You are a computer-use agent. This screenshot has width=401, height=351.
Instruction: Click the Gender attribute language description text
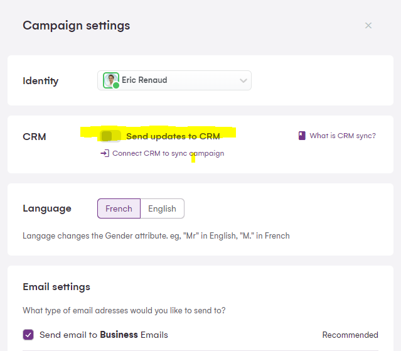click(x=156, y=236)
